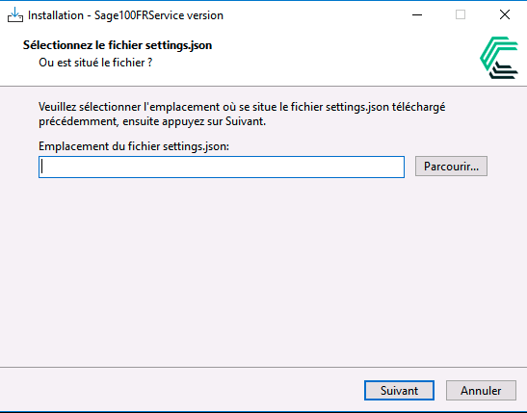Click the 'Ou est situé le fichier ?' subtitle
The height and width of the screenshot is (413, 527).
(95, 63)
